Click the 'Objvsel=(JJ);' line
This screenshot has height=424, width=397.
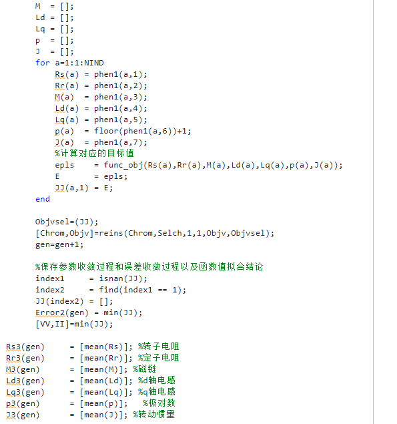point(67,222)
